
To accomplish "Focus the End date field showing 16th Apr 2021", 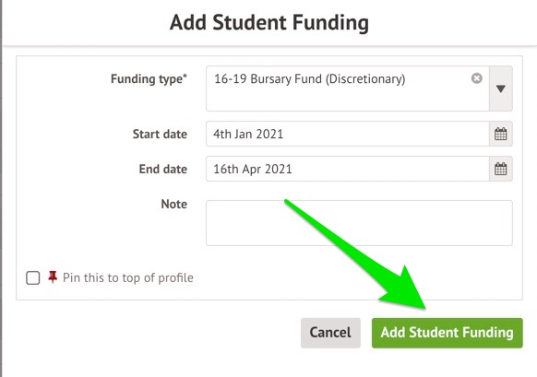I will [348, 169].
